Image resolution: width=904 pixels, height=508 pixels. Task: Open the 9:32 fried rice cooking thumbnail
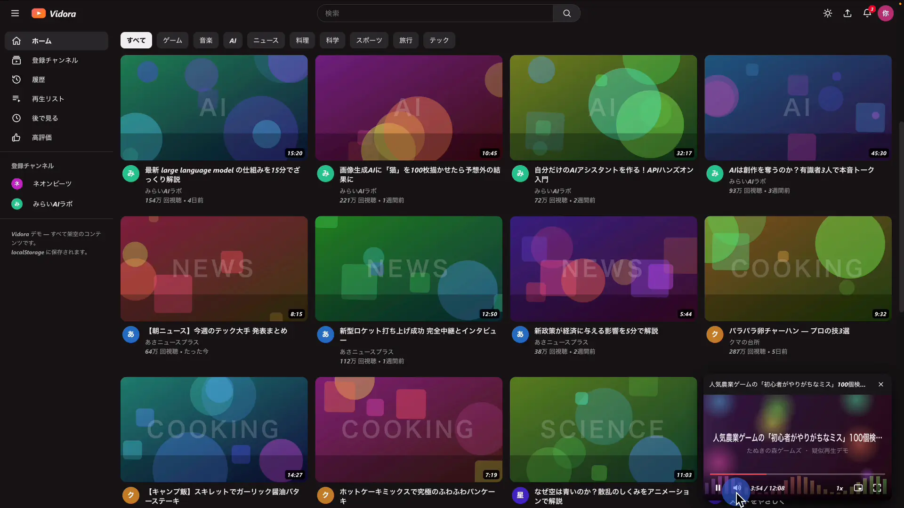pyautogui.click(x=798, y=269)
